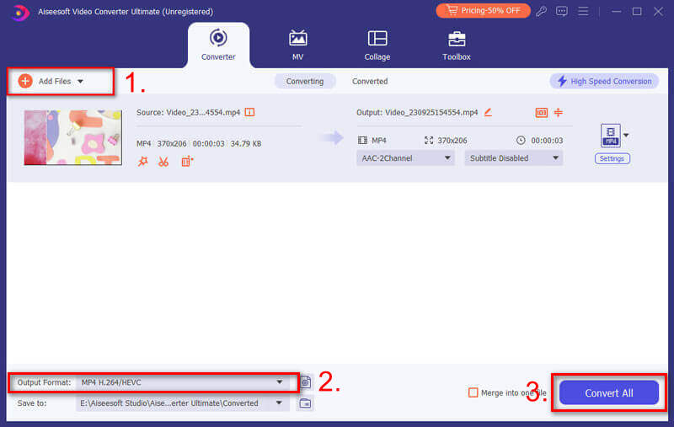The width and height of the screenshot is (674, 427).
Task: Toggle High Speed Conversion
Action: [x=604, y=81]
